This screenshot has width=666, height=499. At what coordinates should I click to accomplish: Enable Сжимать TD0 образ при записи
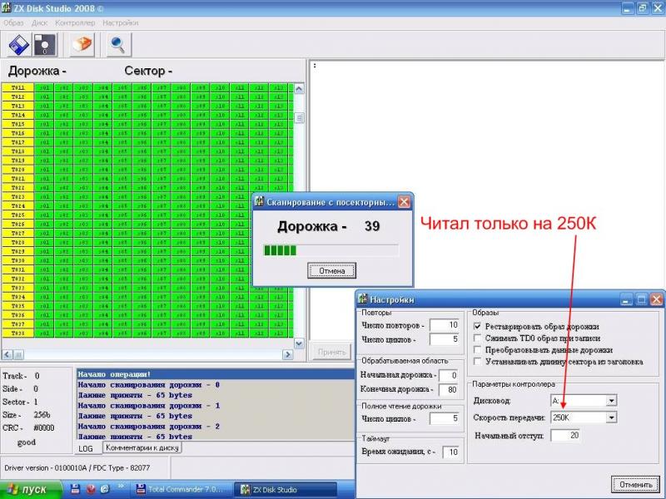point(477,338)
